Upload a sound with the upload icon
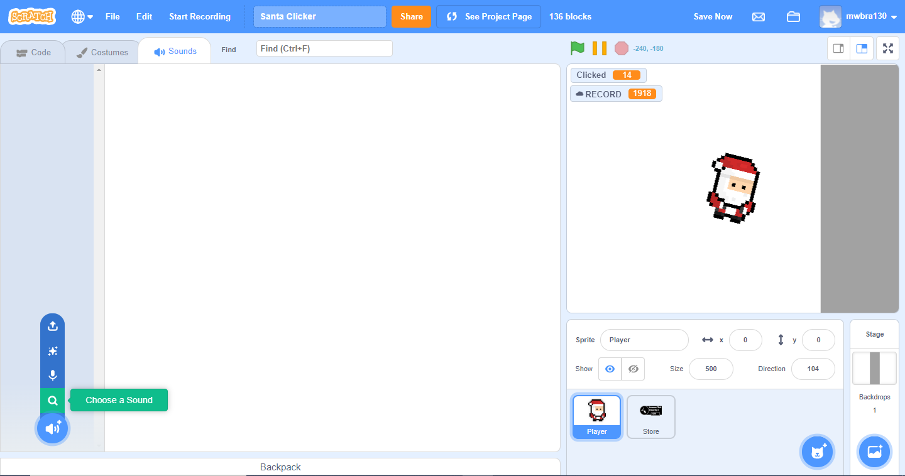905x476 pixels. (53, 326)
